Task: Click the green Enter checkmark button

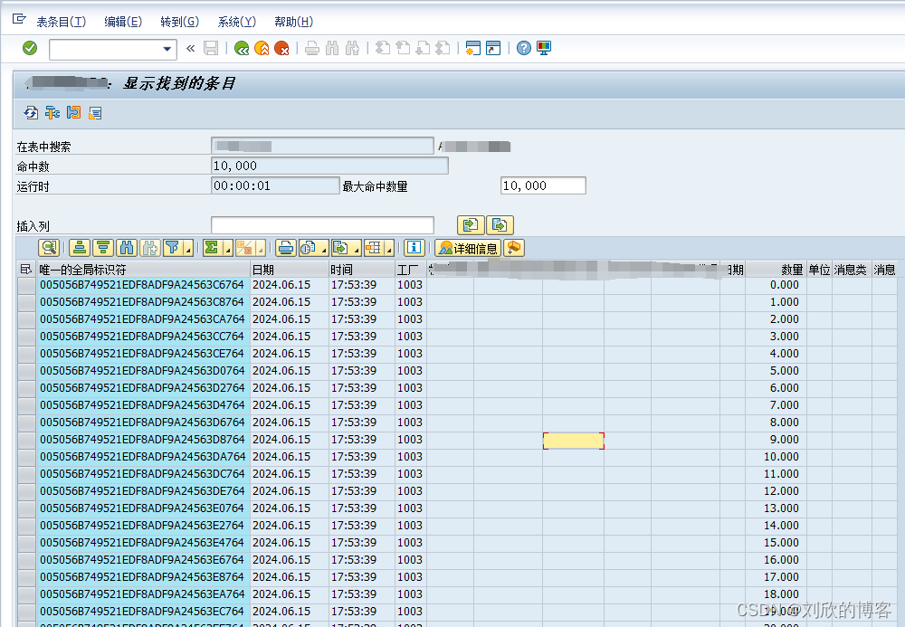Action: pos(29,48)
